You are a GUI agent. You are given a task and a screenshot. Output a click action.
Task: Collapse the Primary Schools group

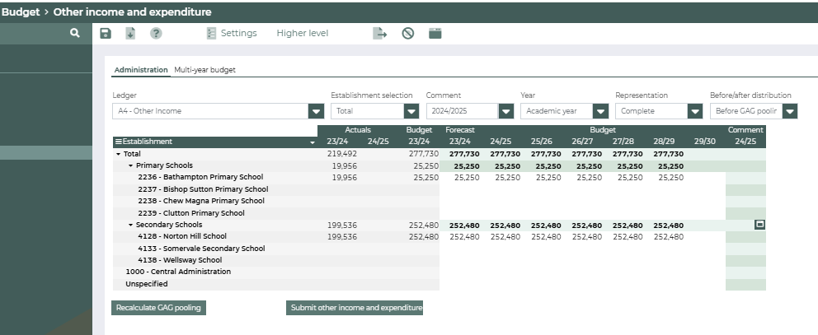[131, 165]
